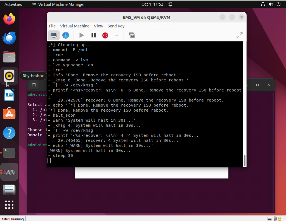Show virtual hardware details info button
This screenshot has height=221, width=286.
(x=66, y=35)
